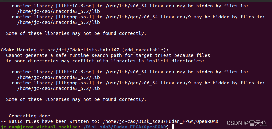Click the (add_executable) text in the warning
This screenshot has height=129, width=272.
click(x=145, y=50)
